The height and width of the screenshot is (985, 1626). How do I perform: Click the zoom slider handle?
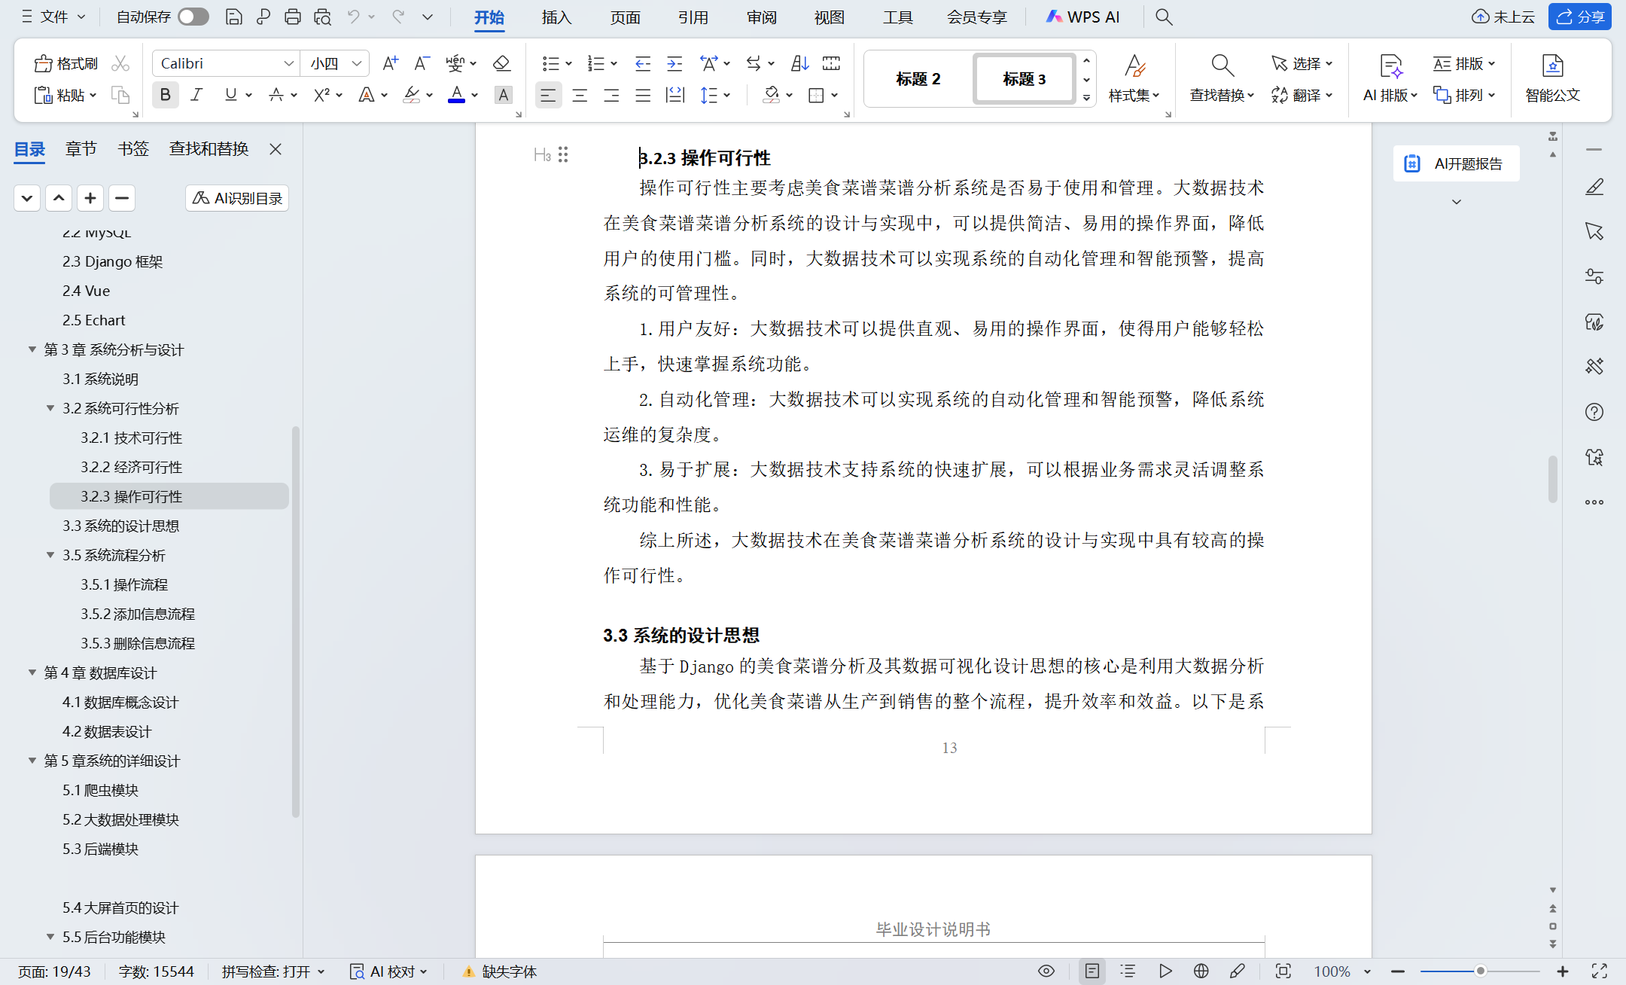click(1480, 971)
